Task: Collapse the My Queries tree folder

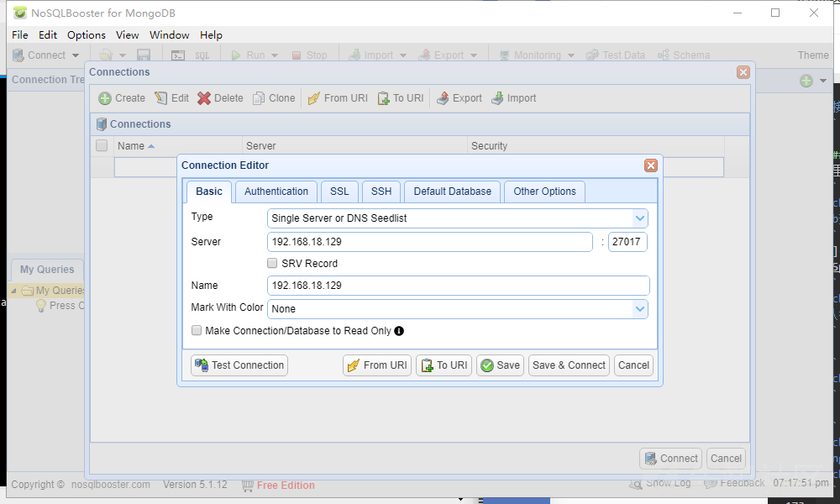Action: tap(14, 291)
